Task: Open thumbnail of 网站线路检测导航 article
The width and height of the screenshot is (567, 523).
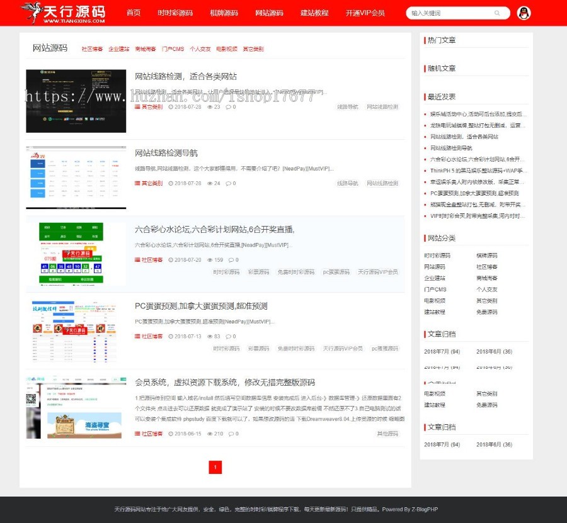Action: pyautogui.click(x=76, y=177)
